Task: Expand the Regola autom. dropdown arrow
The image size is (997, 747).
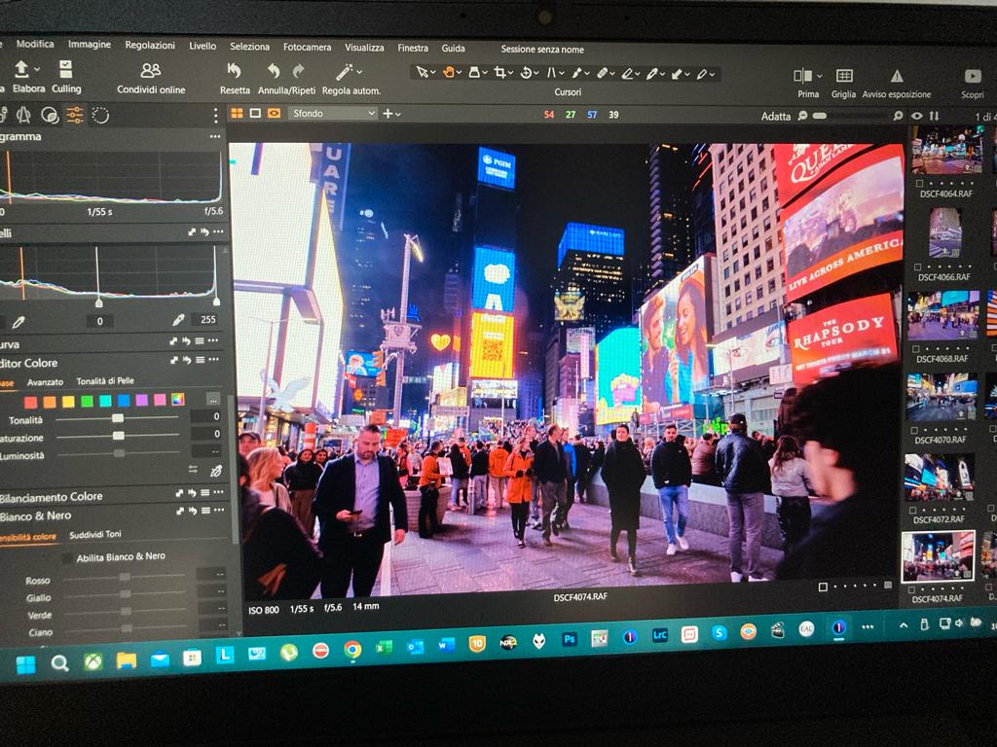Action: 360,72
